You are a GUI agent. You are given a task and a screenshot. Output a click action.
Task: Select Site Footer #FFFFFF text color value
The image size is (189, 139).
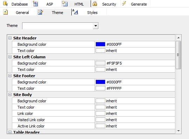click(x=114, y=88)
